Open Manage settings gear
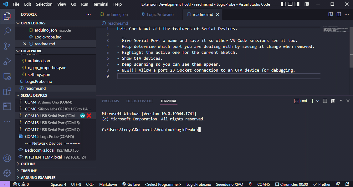Viewport: 353px width, 187px height. click(x=7, y=173)
